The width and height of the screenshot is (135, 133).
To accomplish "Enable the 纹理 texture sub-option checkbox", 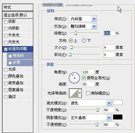I will pos(10,63).
